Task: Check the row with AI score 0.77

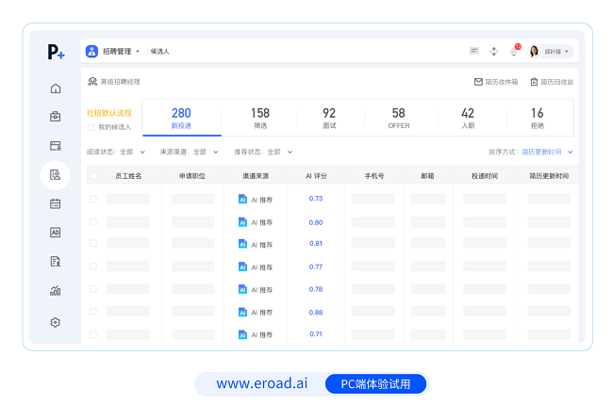Action: [93, 267]
